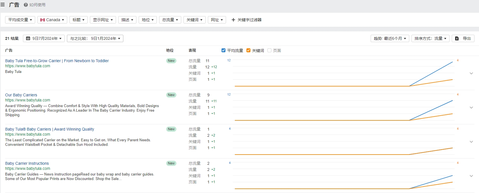Click the 表现 column header
This screenshot has height=193, width=479.
tap(192, 50)
